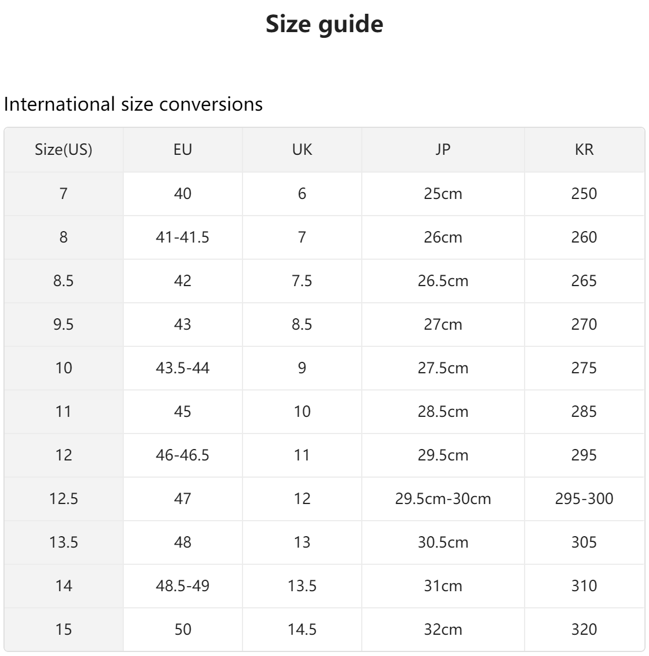The width and height of the screenshot is (649, 656).
Task: Select the UK 14.5 cell
Action: pyautogui.click(x=302, y=629)
